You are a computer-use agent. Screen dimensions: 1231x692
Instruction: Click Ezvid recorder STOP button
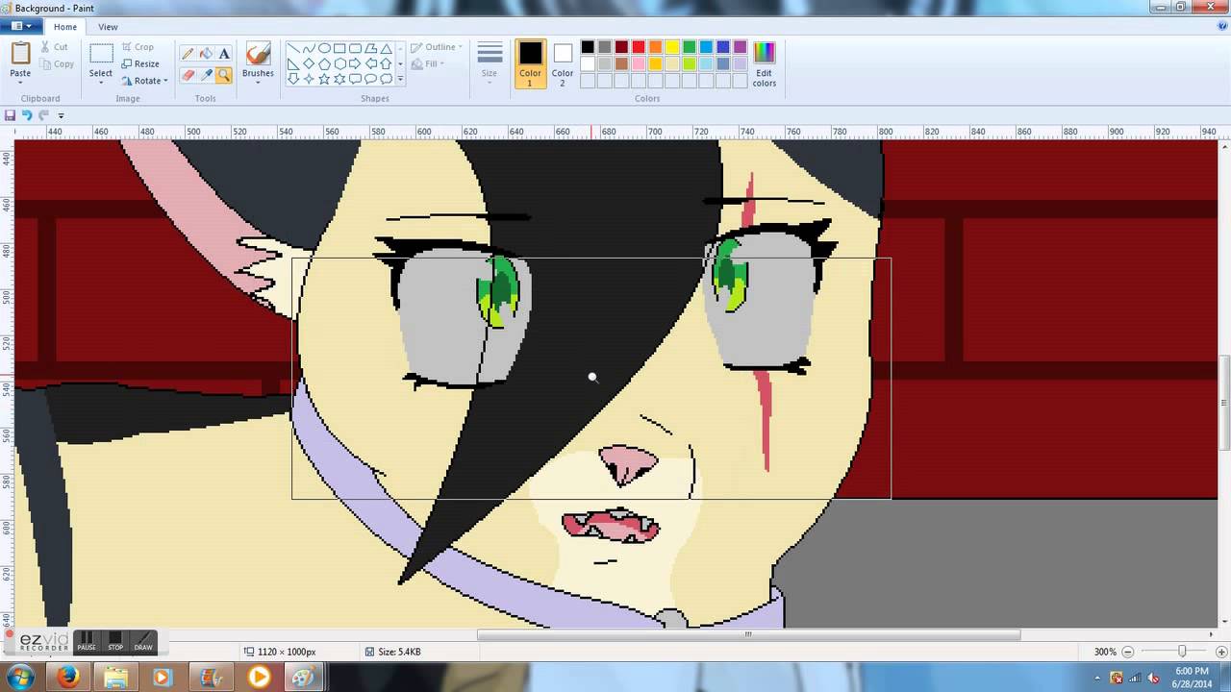115,641
